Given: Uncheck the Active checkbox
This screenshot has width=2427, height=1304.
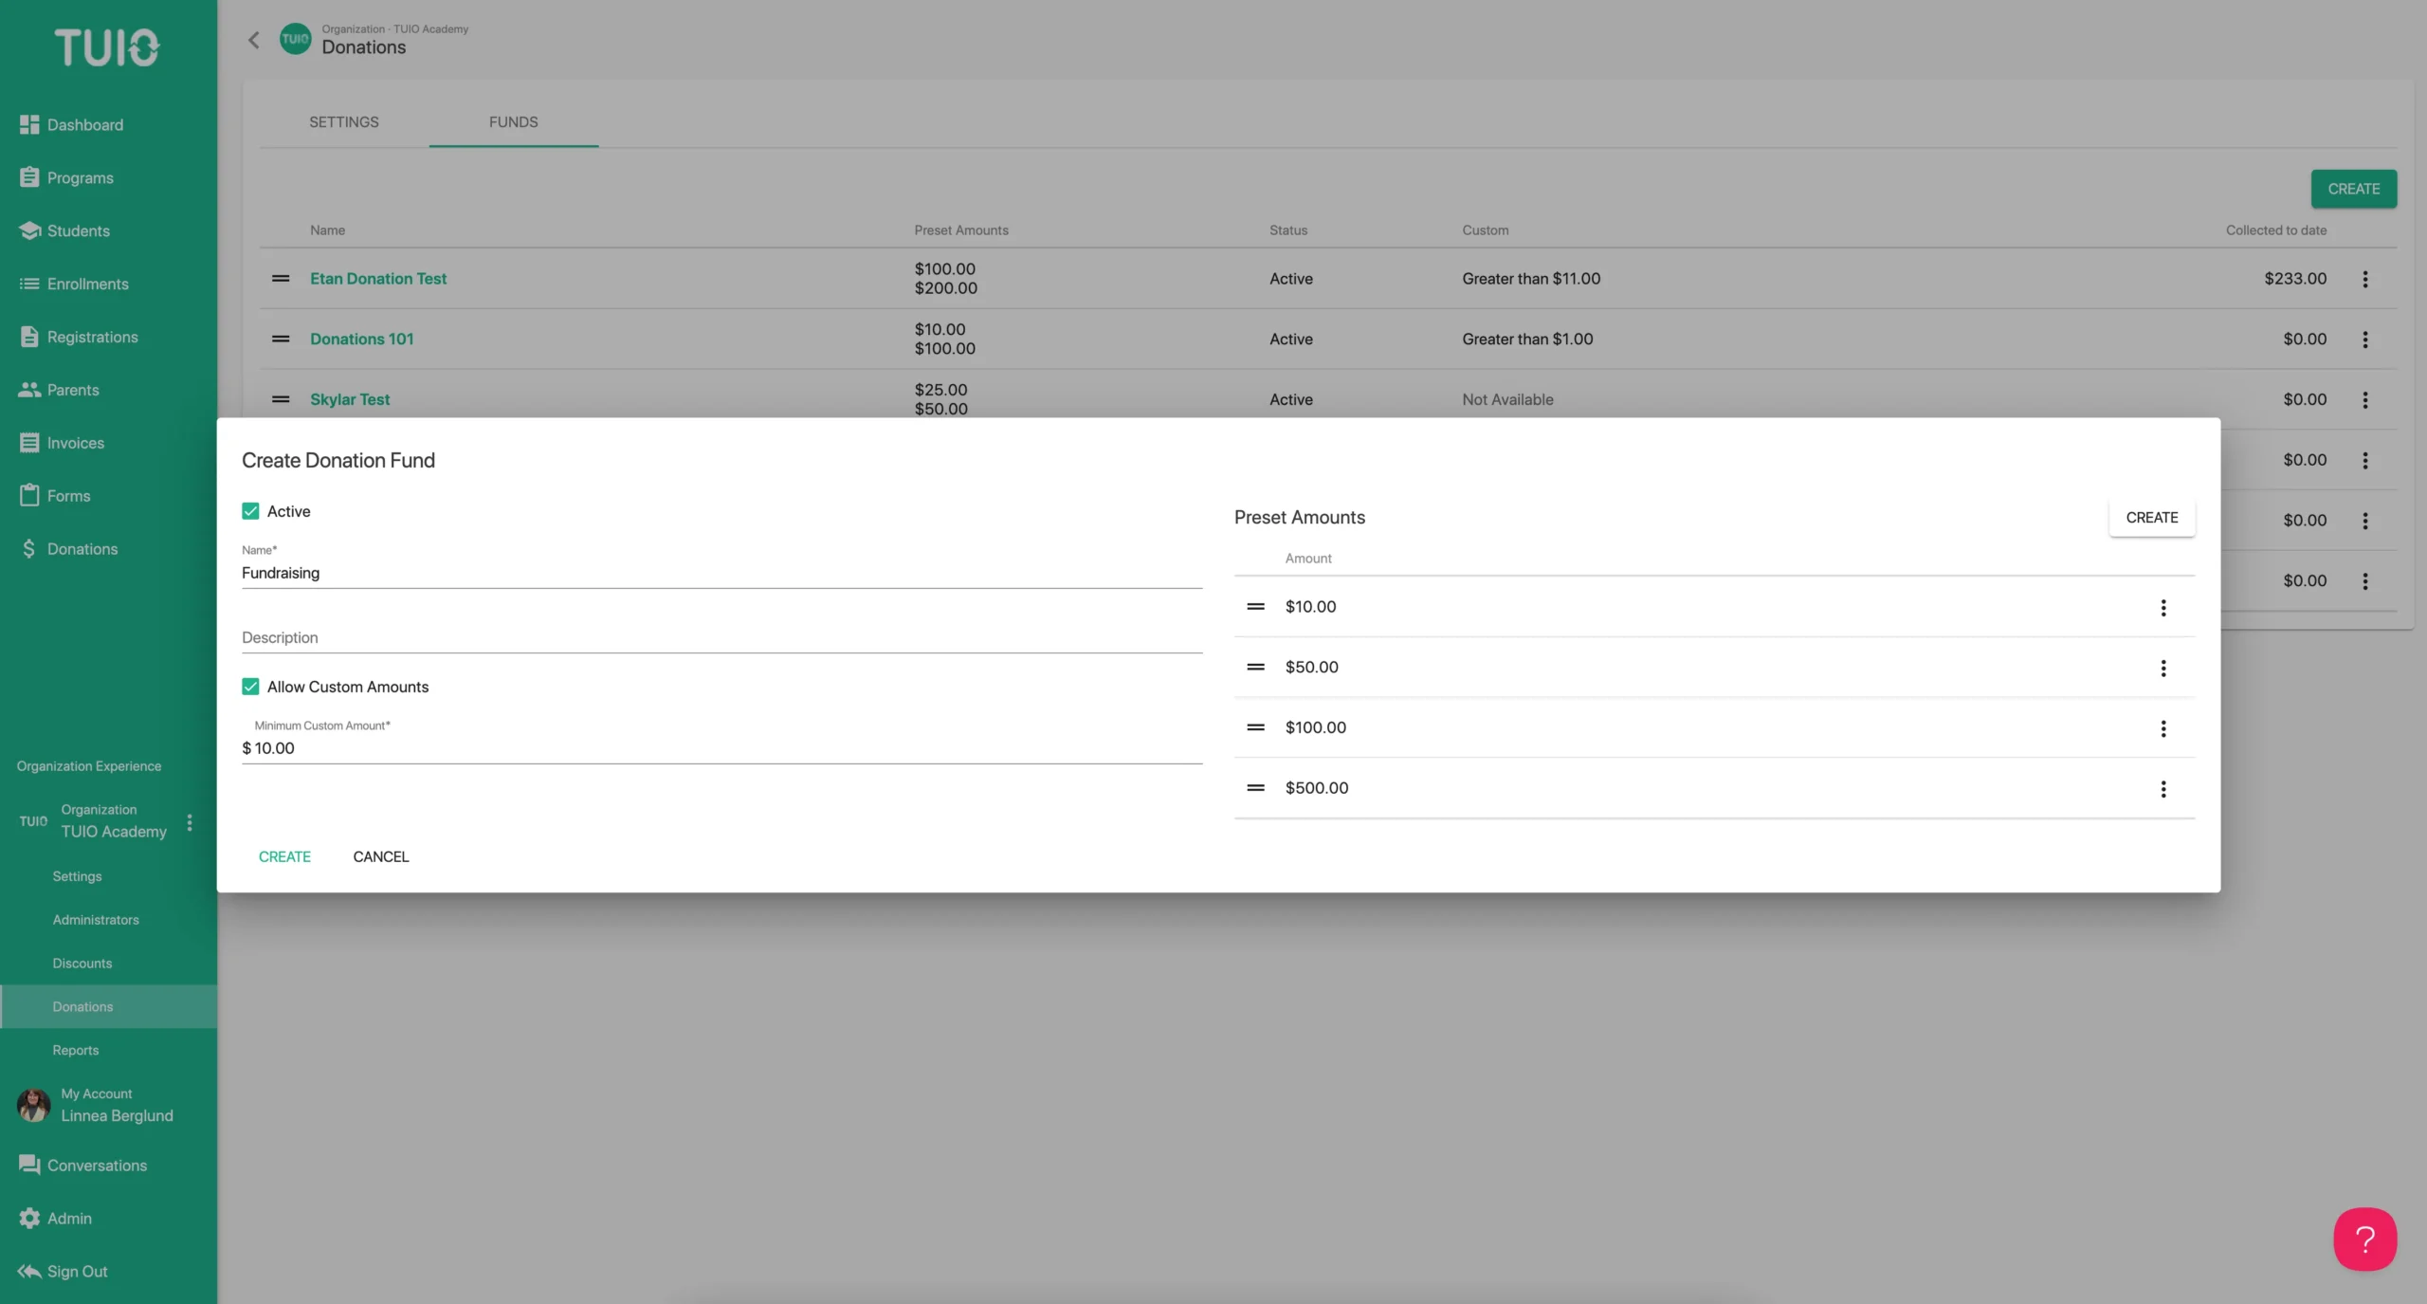Looking at the screenshot, I should (x=250, y=511).
